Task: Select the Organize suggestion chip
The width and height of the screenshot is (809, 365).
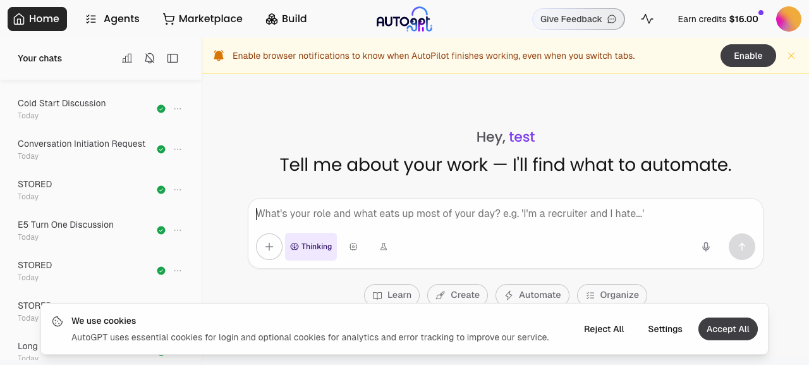Action: [x=612, y=295]
